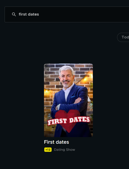Click the word 'FIRST' in poster logo
The width and height of the screenshot is (129, 169).
[x=57, y=122]
